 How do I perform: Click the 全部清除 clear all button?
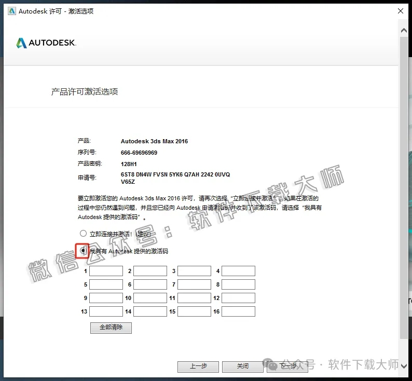111,328
